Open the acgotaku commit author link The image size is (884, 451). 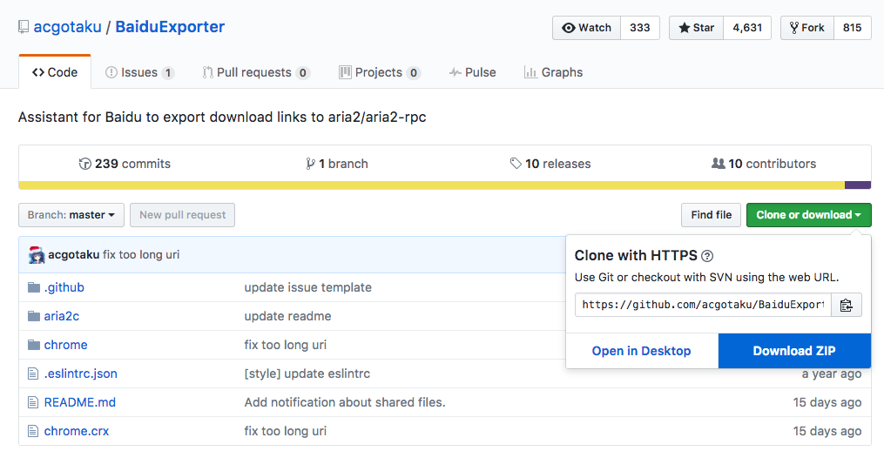(x=73, y=255)
